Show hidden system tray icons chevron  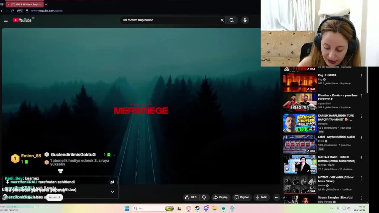tap(332, 208)
